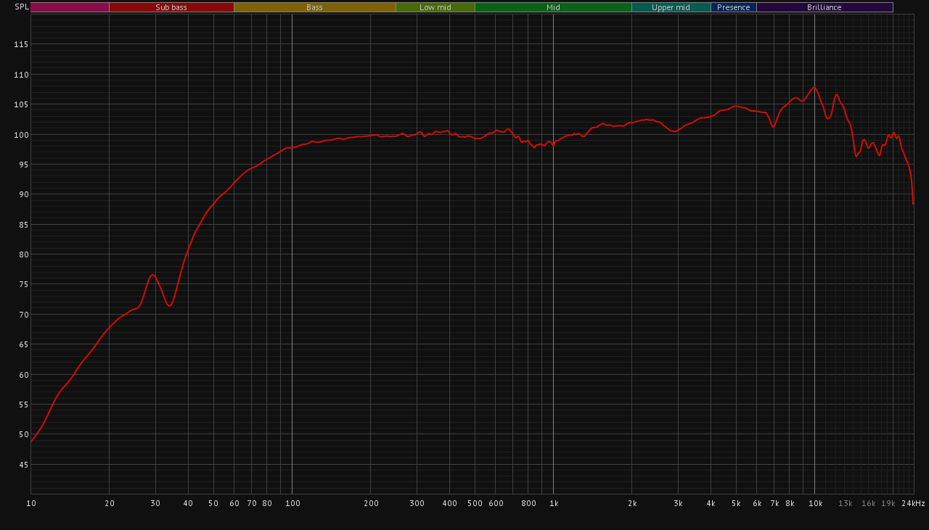
Task: Select the Bass frequency band label
Action: click(314, 7)
